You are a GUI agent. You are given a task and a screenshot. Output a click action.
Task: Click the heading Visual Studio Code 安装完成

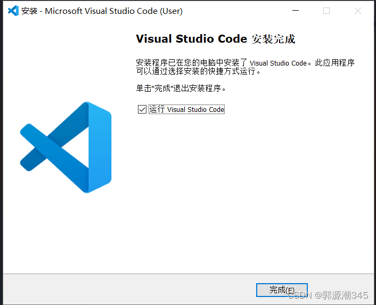(x=215, y=39)
